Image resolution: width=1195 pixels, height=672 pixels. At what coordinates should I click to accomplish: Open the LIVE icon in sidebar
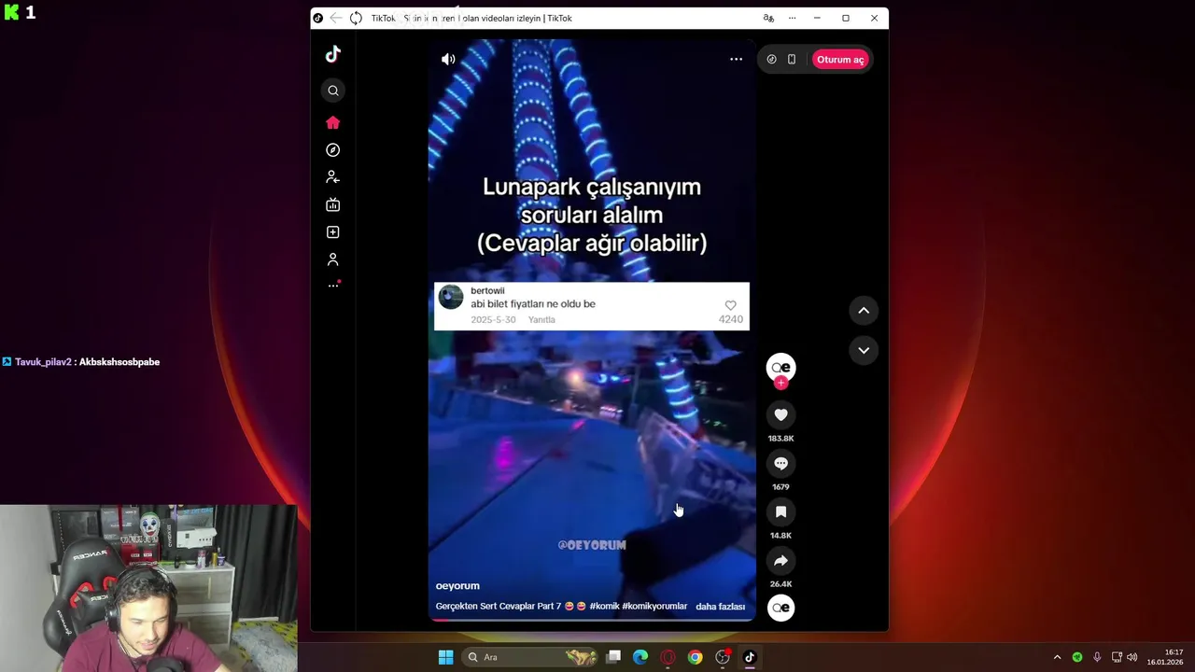click(333, 204)
